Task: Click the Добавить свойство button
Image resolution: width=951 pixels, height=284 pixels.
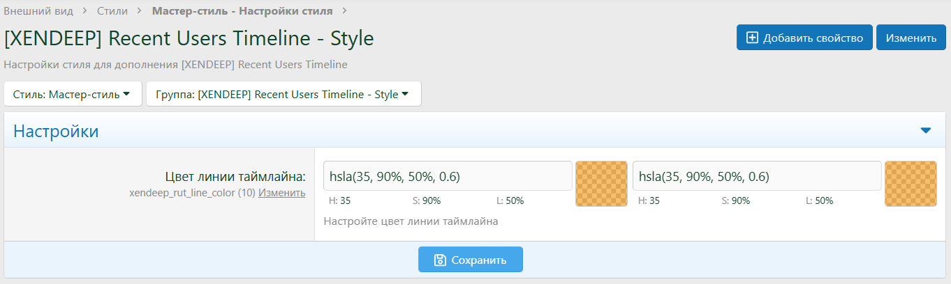Action: point(804,38)
